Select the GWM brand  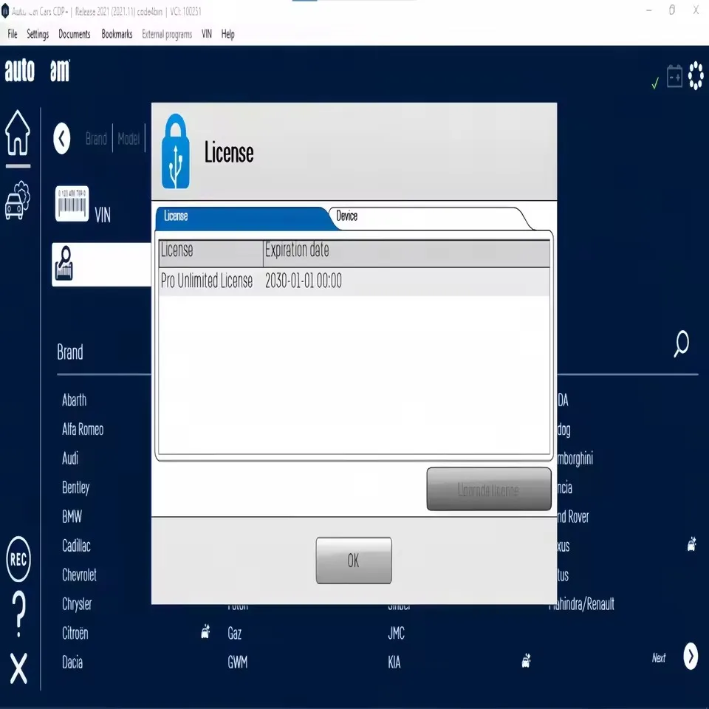point(237,662)
